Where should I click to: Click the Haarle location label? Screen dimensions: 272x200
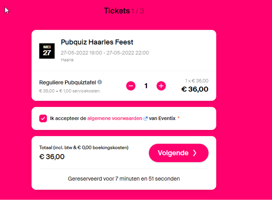click(x=67, y=60)
